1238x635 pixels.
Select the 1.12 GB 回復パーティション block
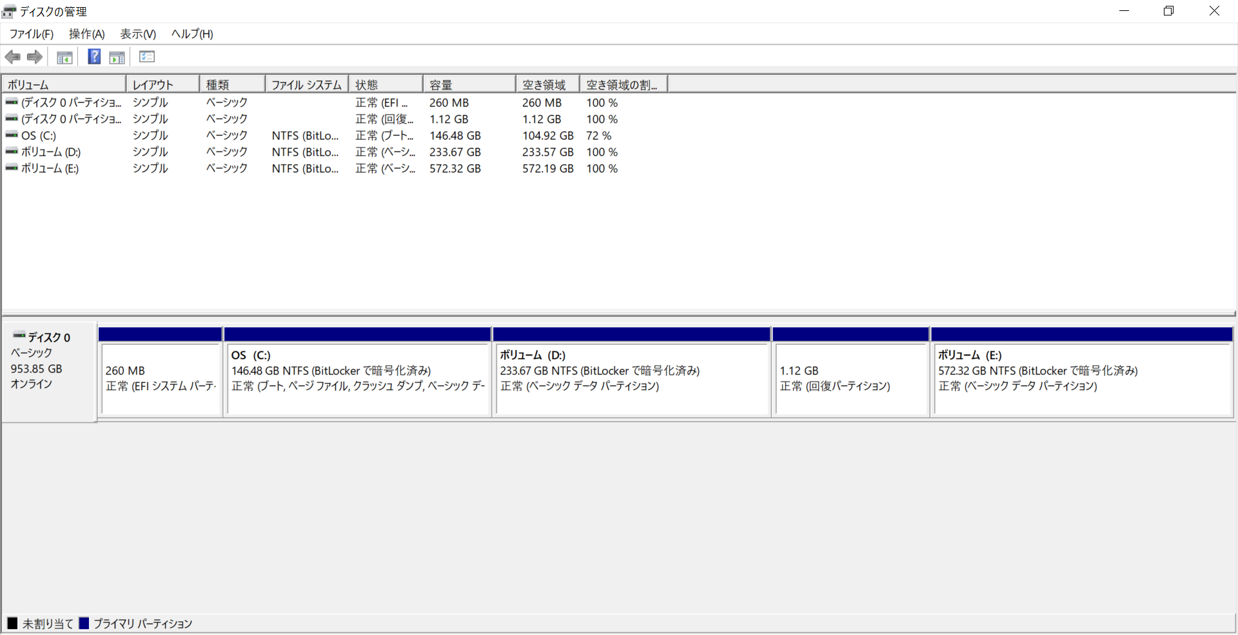click(x=851, y=379)
